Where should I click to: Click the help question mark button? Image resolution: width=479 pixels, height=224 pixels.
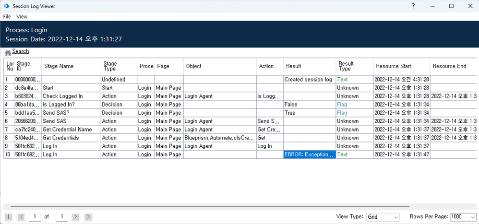click(413, 6)
